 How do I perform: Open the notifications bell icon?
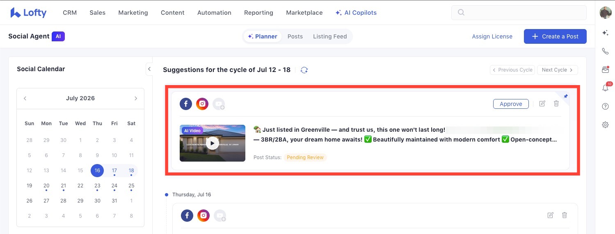[x=606, y=88]
